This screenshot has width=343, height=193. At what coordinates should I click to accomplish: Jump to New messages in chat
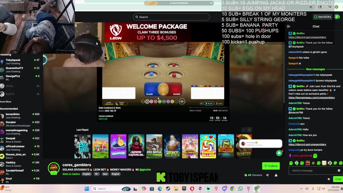(315, 69)
